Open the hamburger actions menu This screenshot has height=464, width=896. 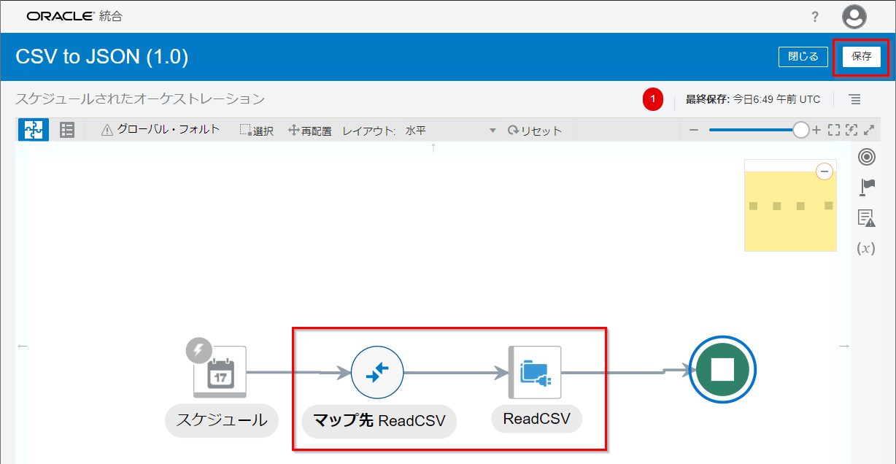point(854,99)
